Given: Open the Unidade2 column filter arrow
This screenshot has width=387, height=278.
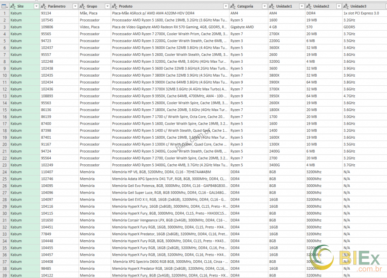Looking at the screenshot, I should [x=339, y=6].
